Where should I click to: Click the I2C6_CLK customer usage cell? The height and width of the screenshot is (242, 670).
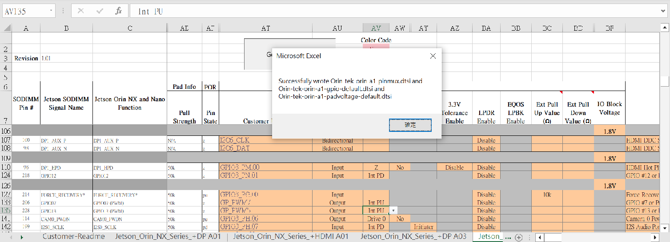click(x=266, y=140)
